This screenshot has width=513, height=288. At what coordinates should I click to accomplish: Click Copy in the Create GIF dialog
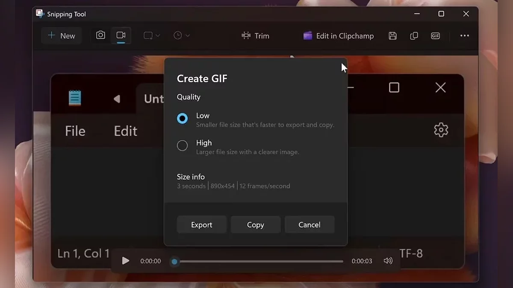point(255,225)
